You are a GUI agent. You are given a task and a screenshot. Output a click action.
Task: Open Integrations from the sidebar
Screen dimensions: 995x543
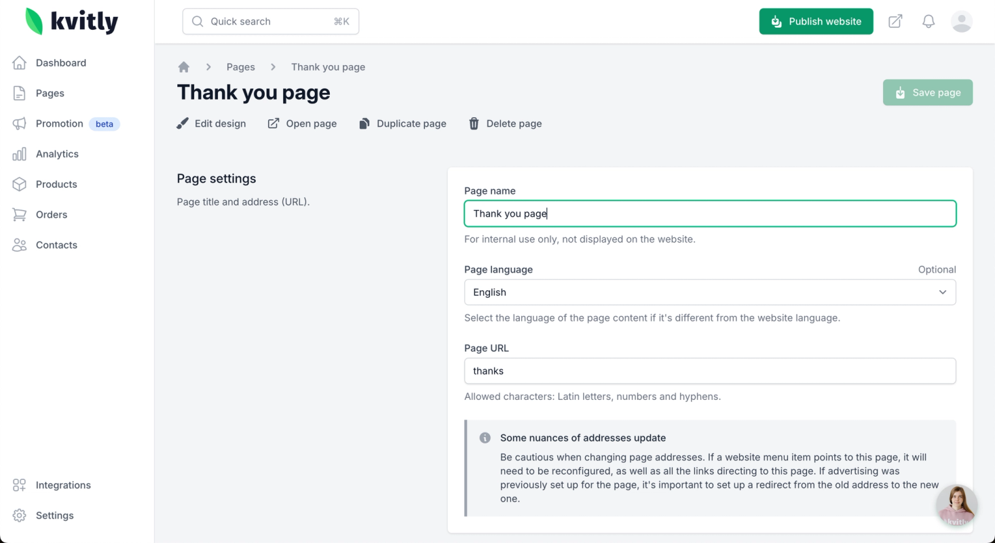click(x=63, y=485)
